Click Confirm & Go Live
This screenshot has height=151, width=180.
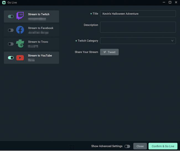(x=163, y=146)
